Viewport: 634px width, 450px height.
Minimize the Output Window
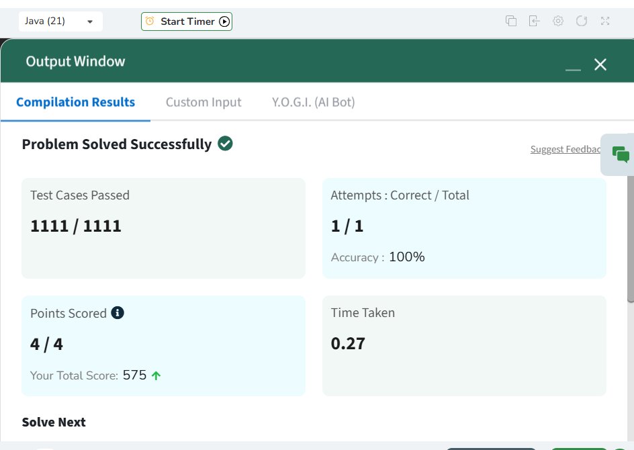click(573, 69)
